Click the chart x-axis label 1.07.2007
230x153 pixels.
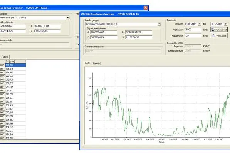coord(161,140)
